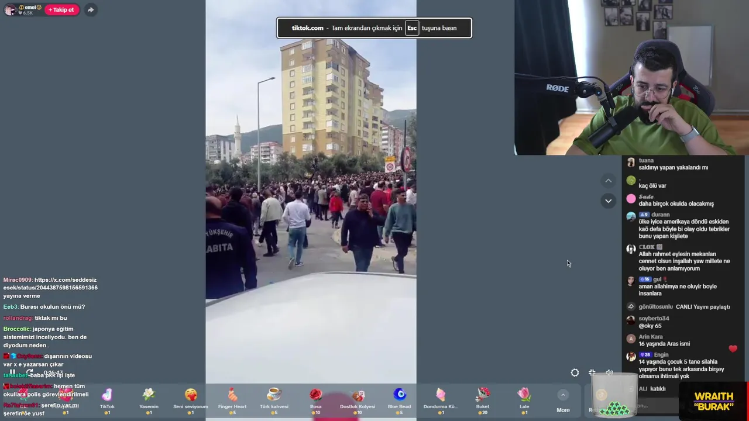749x421 pixels.
Task: Open CLOX's avatar in live chat
Action: [x=631, y=249]
